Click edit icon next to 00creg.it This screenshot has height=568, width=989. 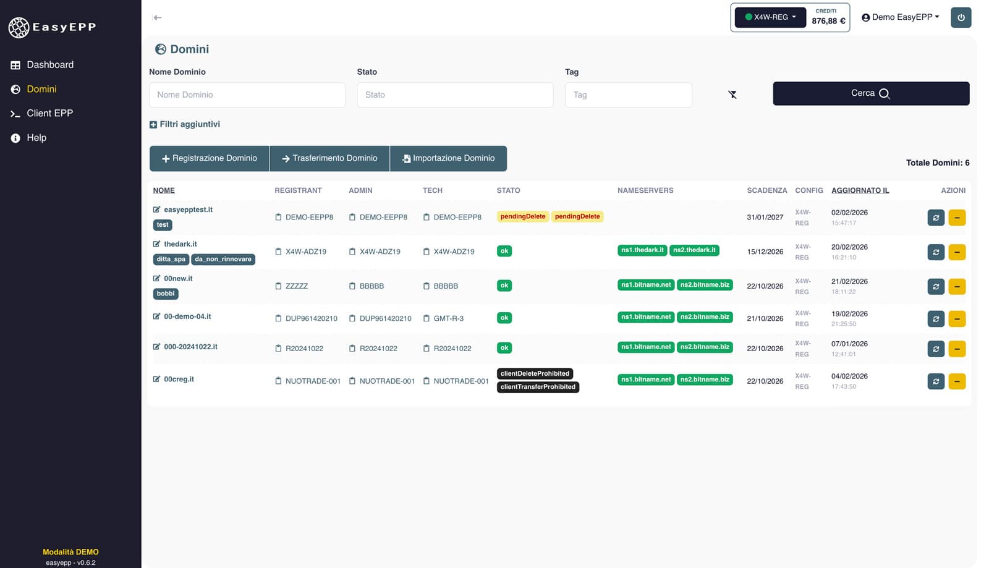click(156, 379)
